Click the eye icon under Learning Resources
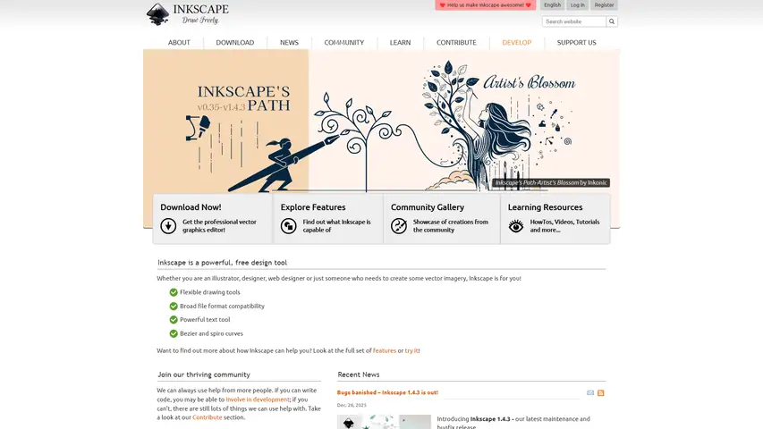Viewport: 763px width, 429px height. click(x=516, y=226)
